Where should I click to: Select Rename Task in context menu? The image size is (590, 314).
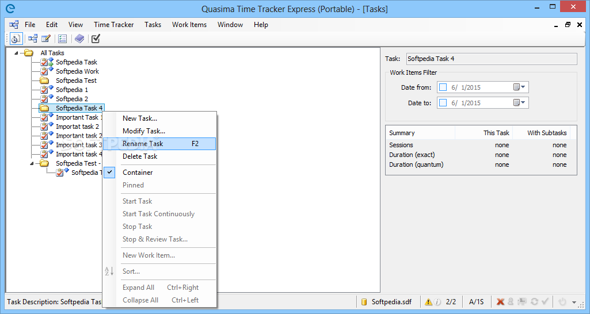click(159, 144)
